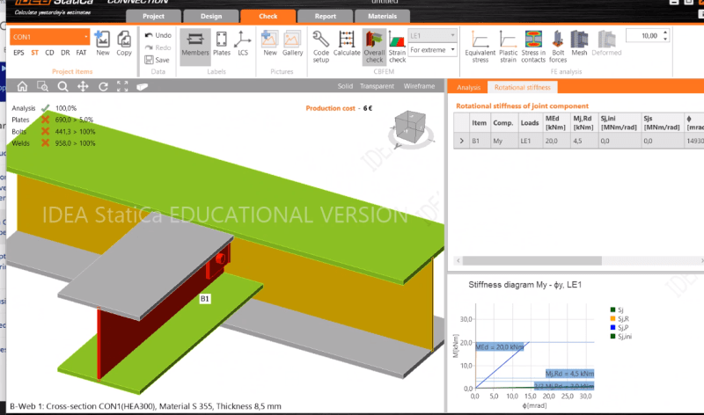Save the project data
The image size is (704, 415).
pos(158,60)
